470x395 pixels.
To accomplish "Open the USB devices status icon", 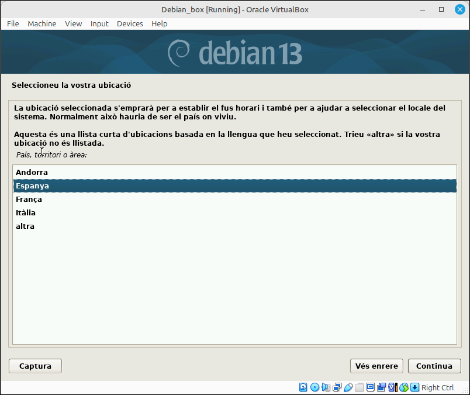I will (x=348, y=387).
